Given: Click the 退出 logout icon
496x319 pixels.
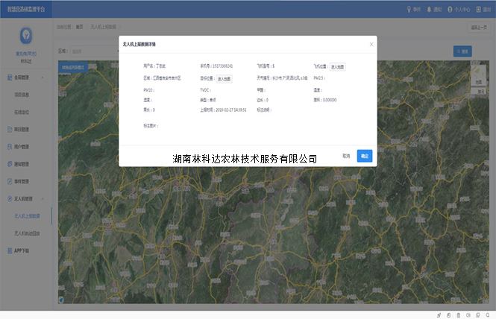Looking at the screenshot, I should pyautogui.click(x=479, y=10).
